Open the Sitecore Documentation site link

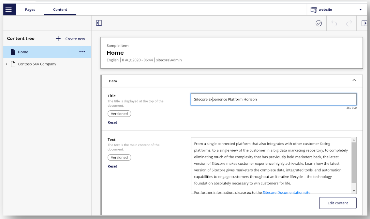tap(287, 192)
